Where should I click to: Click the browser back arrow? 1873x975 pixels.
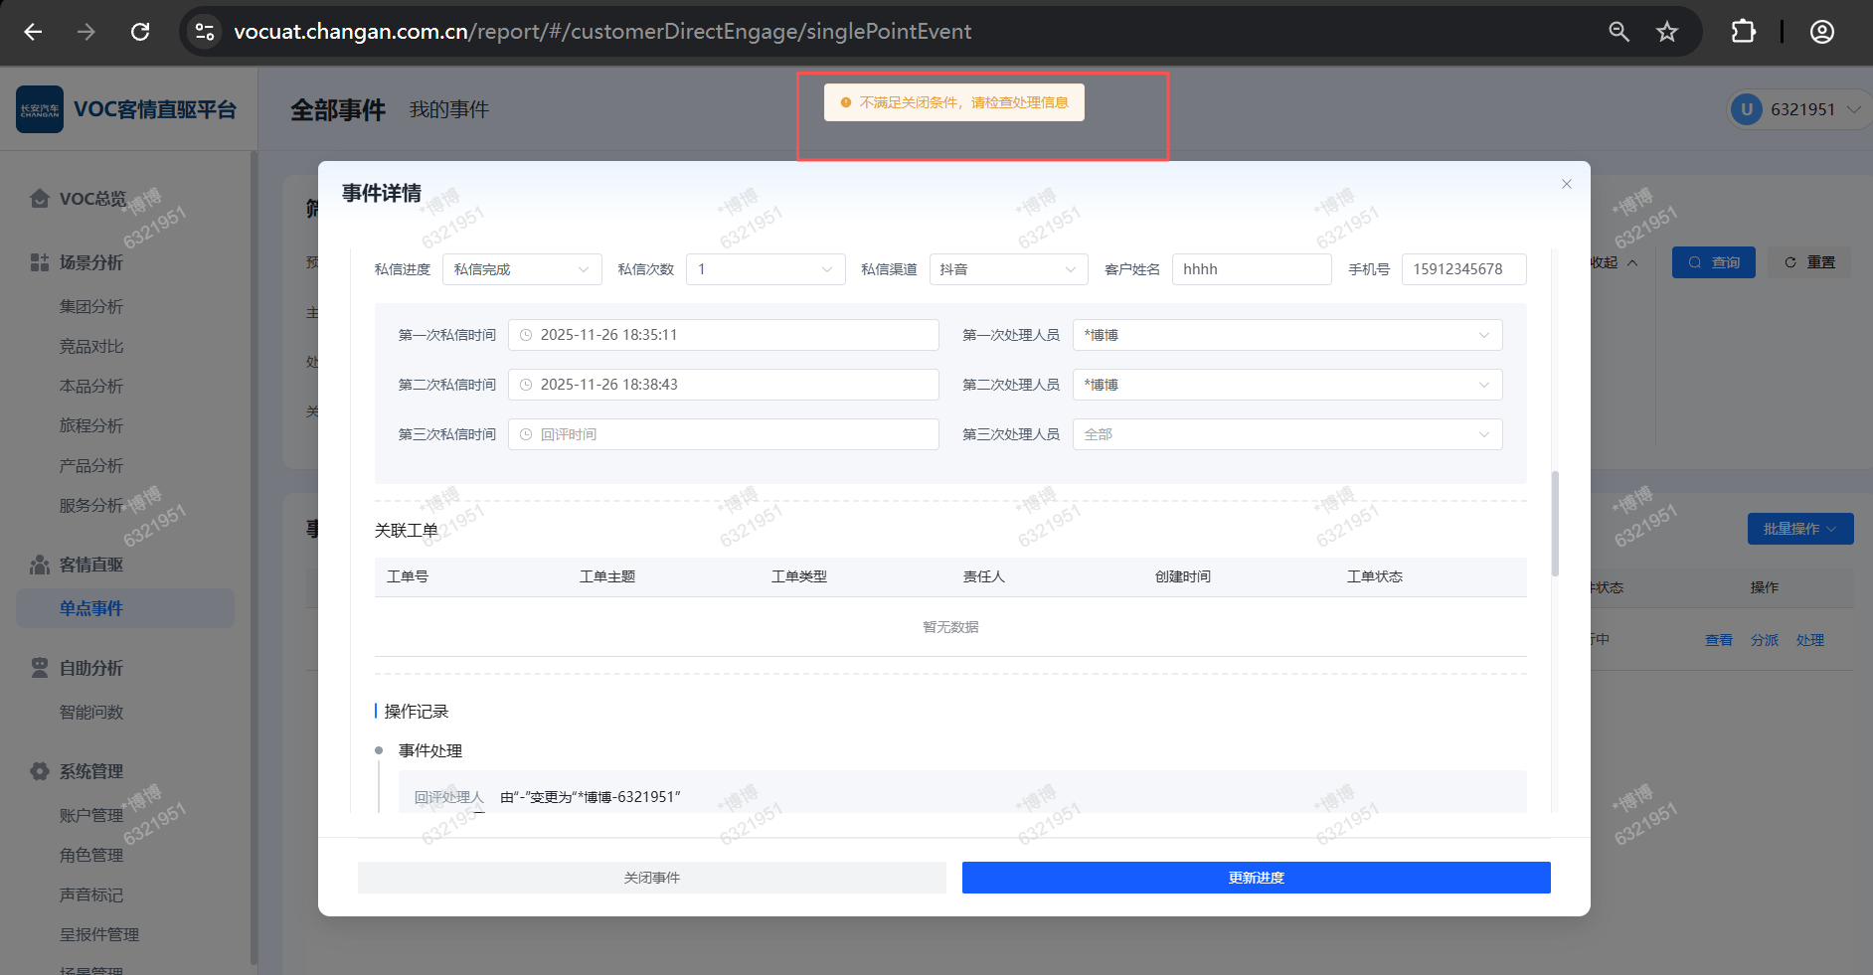33,32
